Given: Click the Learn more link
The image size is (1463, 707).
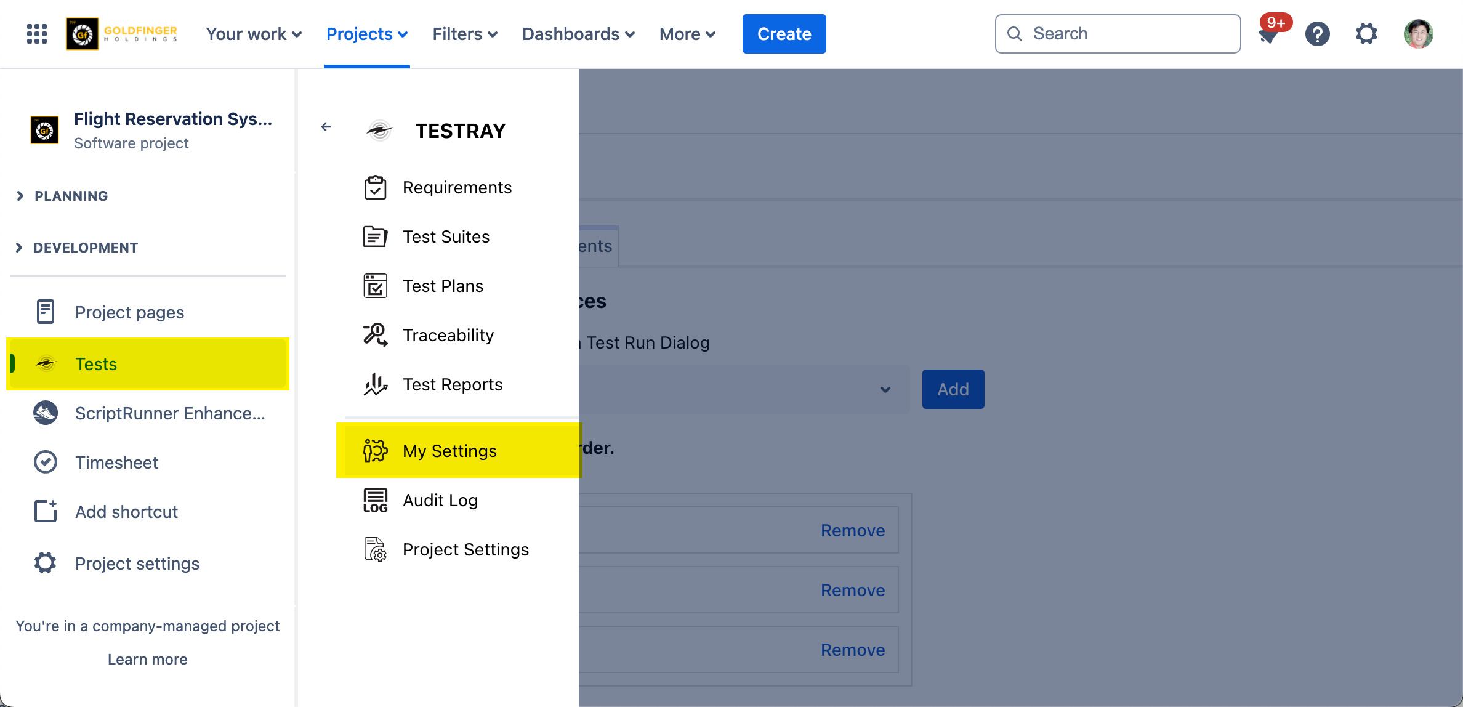Looking at the screenshot, I should click(147, 659).
